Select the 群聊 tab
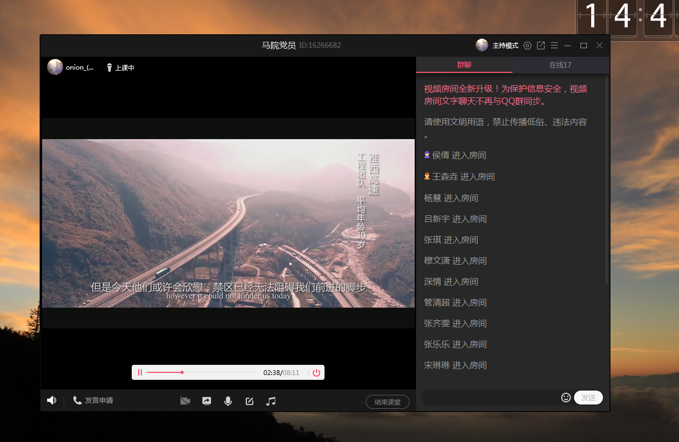The height and width of the screenshot is (442, 679). tap(464, 65)
